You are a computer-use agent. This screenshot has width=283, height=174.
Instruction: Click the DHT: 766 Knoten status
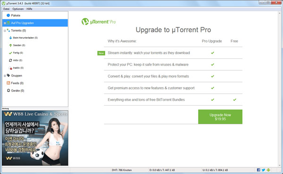pyautogui.click(x=122, y=170)
